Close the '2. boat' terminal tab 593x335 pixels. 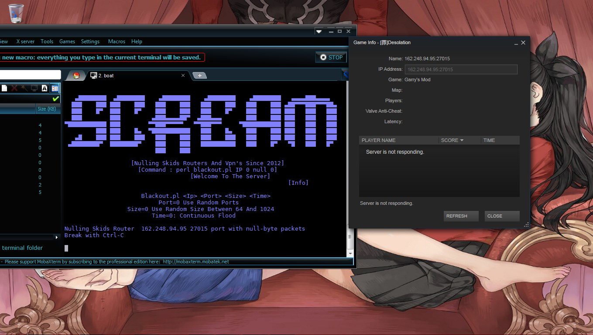(183, 76)
